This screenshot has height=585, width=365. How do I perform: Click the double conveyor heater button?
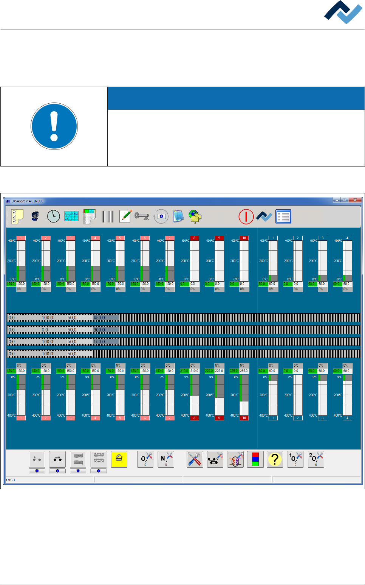click(x=99, y=459)
